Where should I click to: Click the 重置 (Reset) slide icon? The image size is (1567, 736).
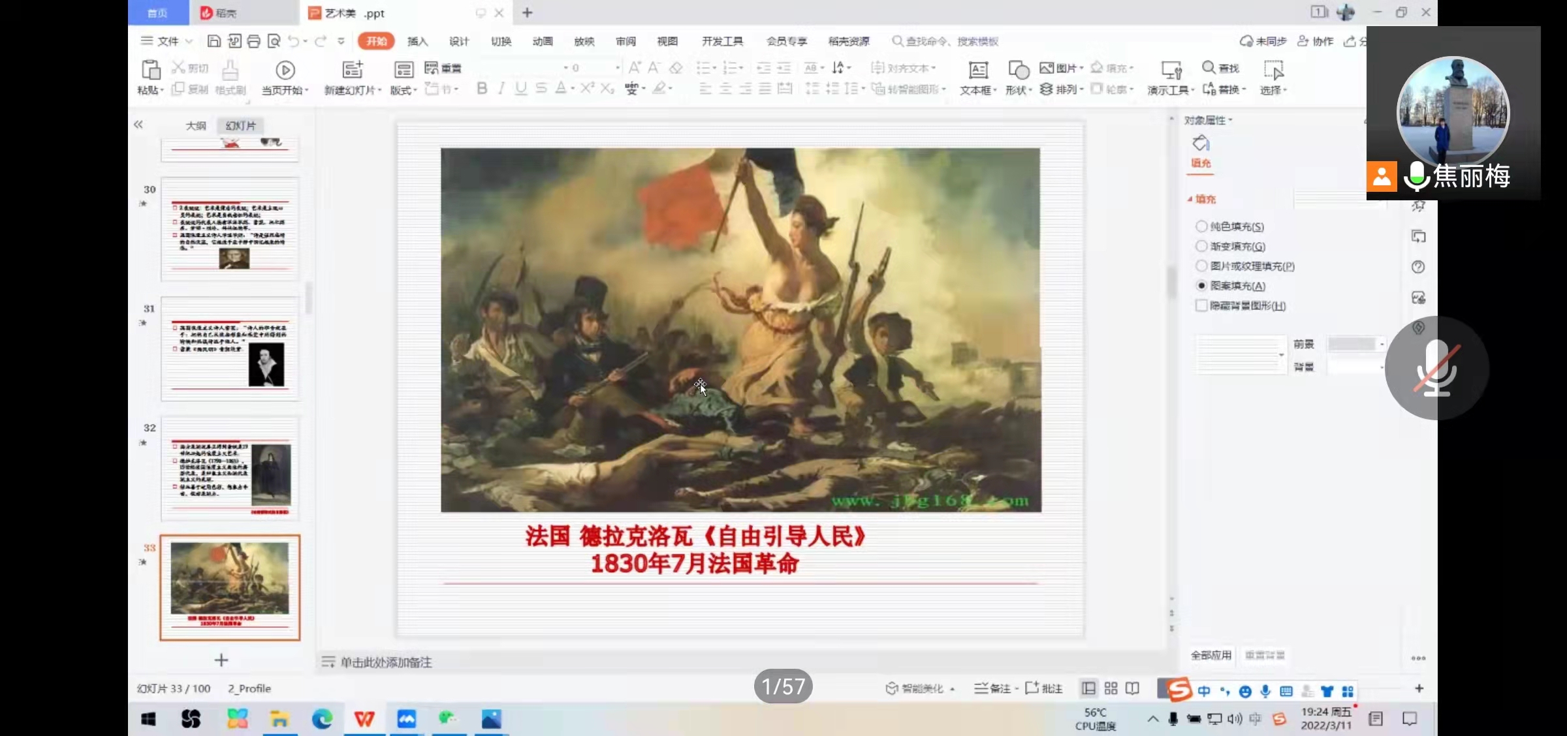(x=432, y=68)
